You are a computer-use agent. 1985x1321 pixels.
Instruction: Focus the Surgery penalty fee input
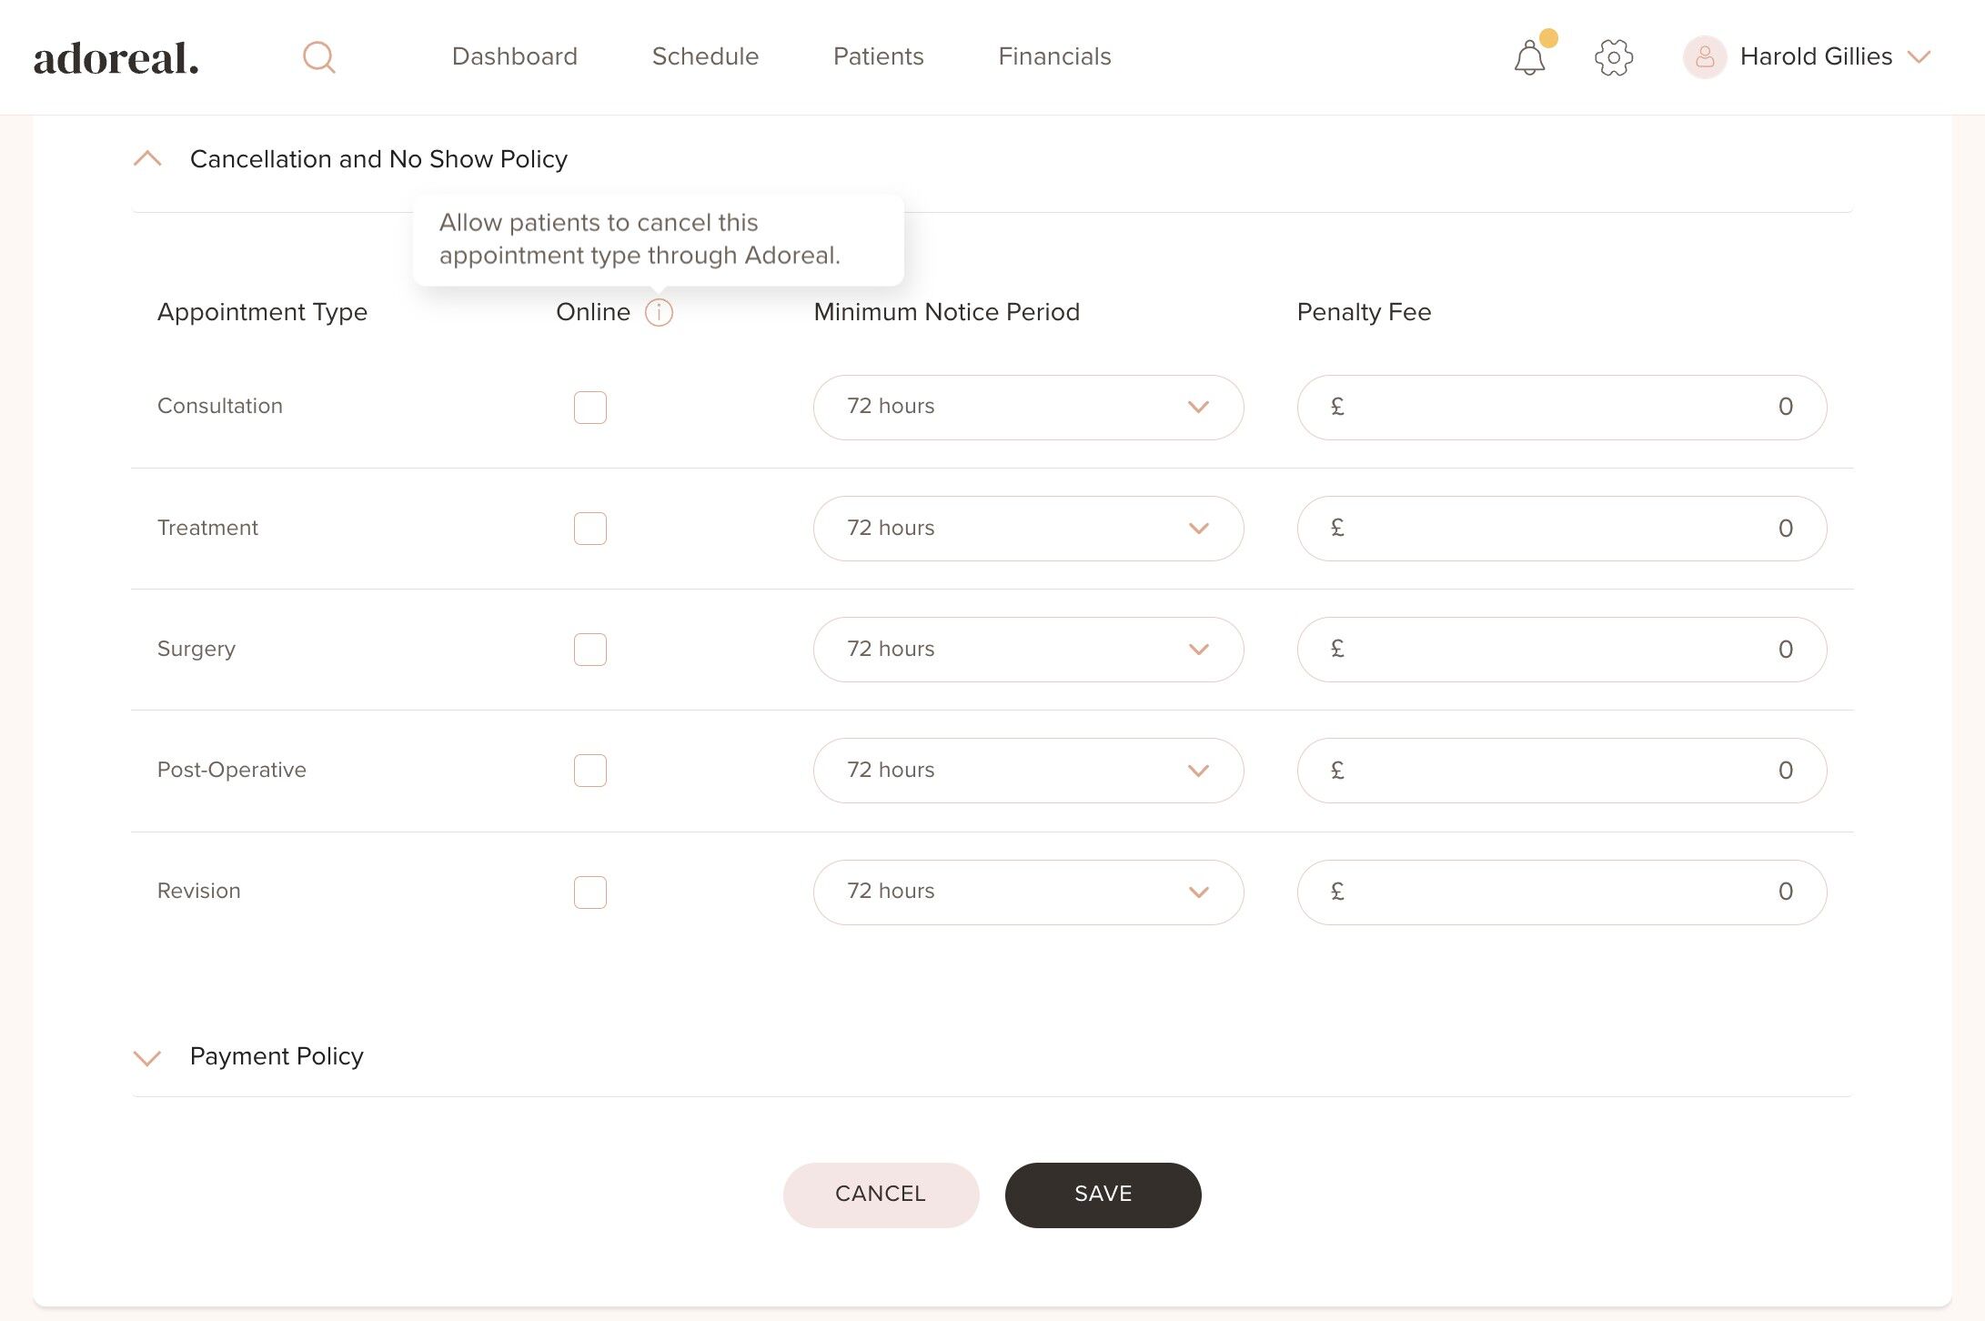1561,650
